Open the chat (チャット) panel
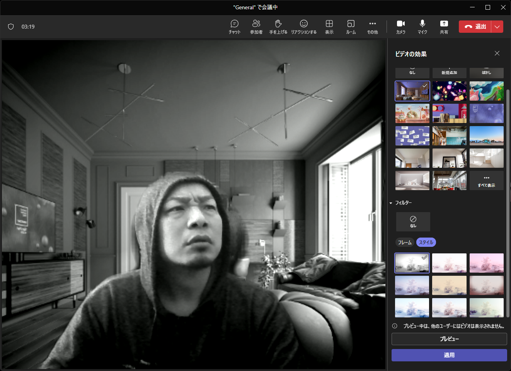Viewport: 511px width, 371px height. 234,27
